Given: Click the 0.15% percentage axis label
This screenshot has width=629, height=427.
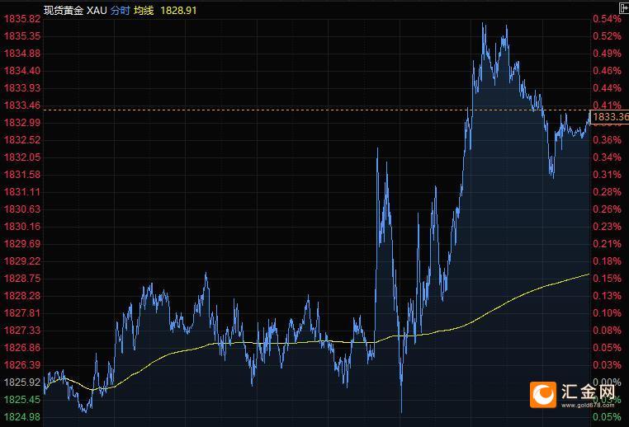Looking at the screenshot, I should click(607, 279).
